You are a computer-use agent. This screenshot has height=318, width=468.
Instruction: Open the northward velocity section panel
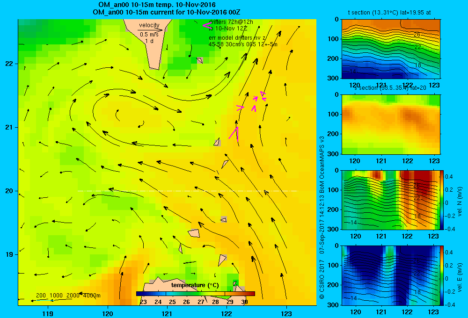pyautogui.click(x=391, y=200)
